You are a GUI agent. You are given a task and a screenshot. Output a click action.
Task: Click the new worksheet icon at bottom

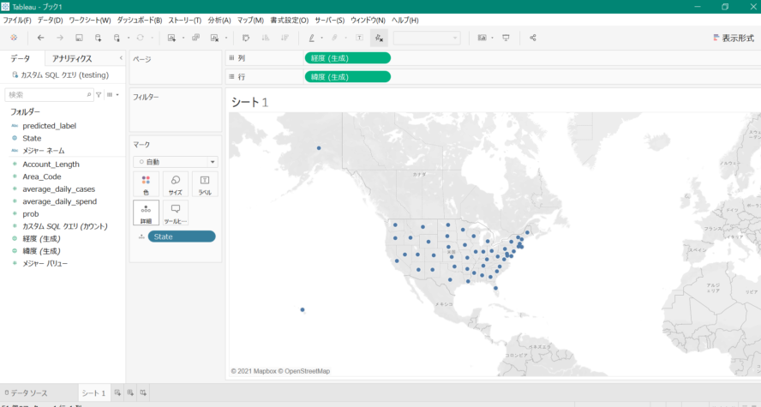(x=117, y=392)
